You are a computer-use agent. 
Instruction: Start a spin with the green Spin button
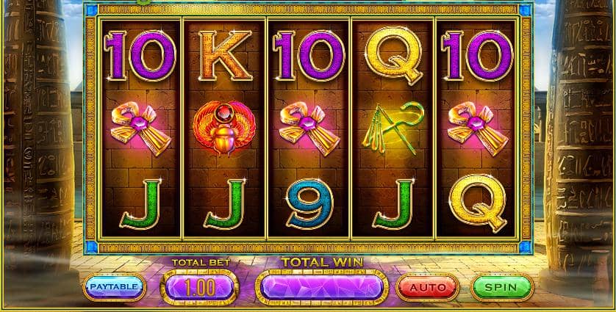point(501,287)
